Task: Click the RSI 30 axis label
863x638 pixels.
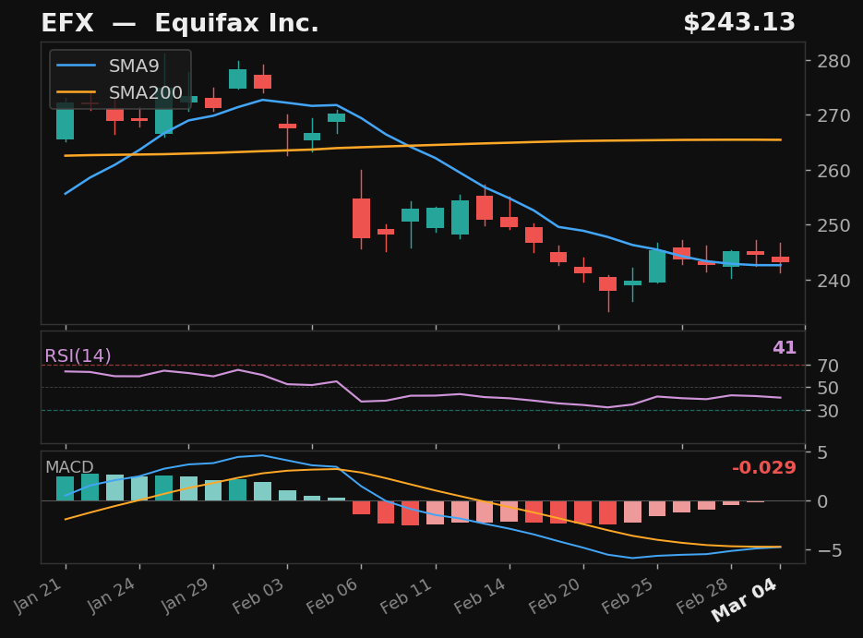Action: click(828, 411)
